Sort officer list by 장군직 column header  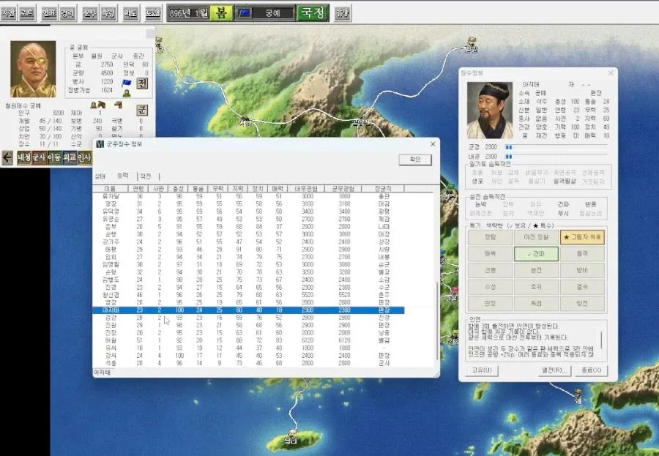tap(383, 189)
